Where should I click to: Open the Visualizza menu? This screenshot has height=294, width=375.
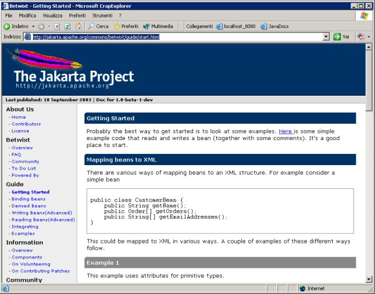tap(52, 16)
